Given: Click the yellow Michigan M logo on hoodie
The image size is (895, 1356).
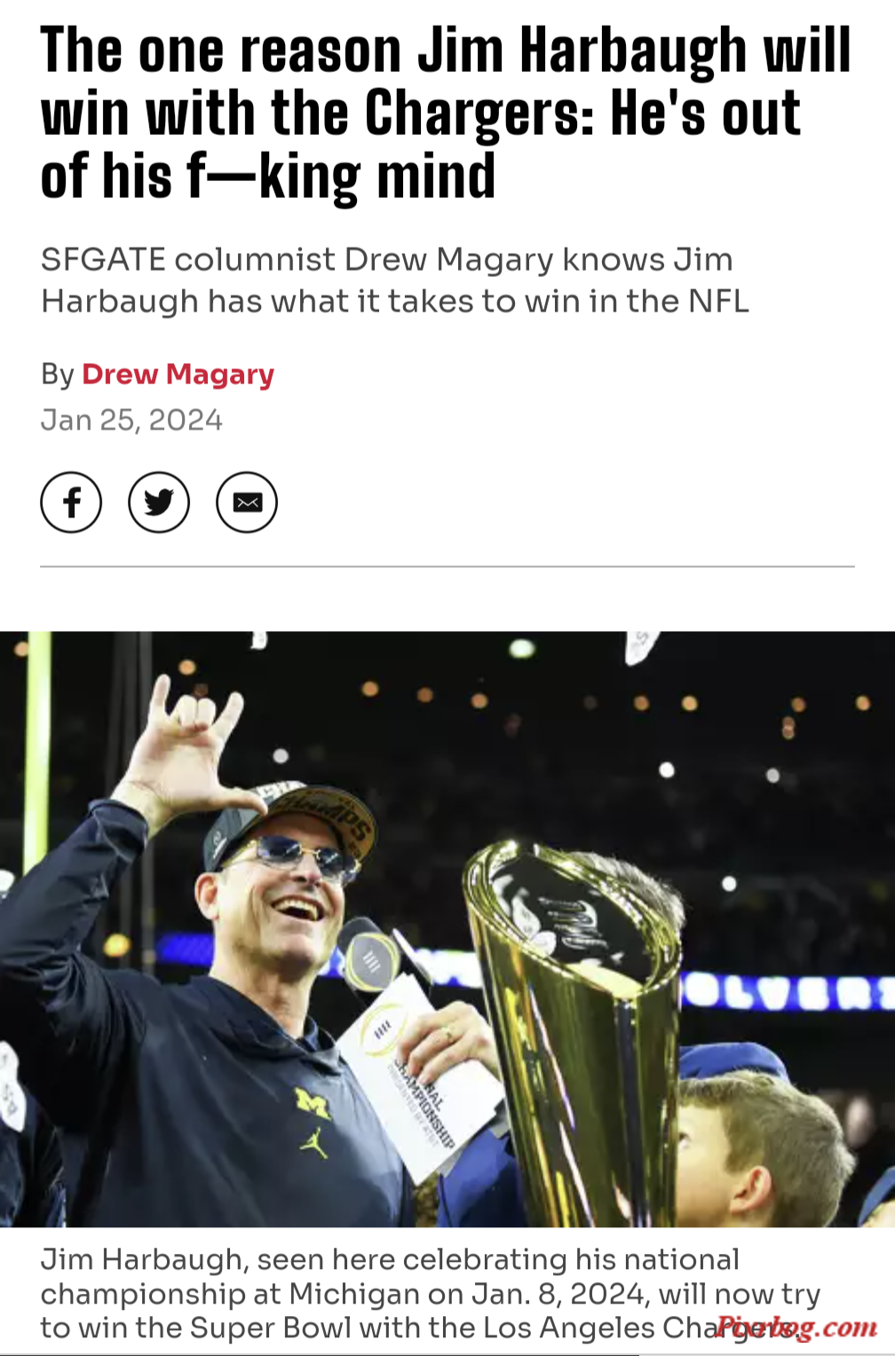Looking at the screenshot, I should (313, 1103).
